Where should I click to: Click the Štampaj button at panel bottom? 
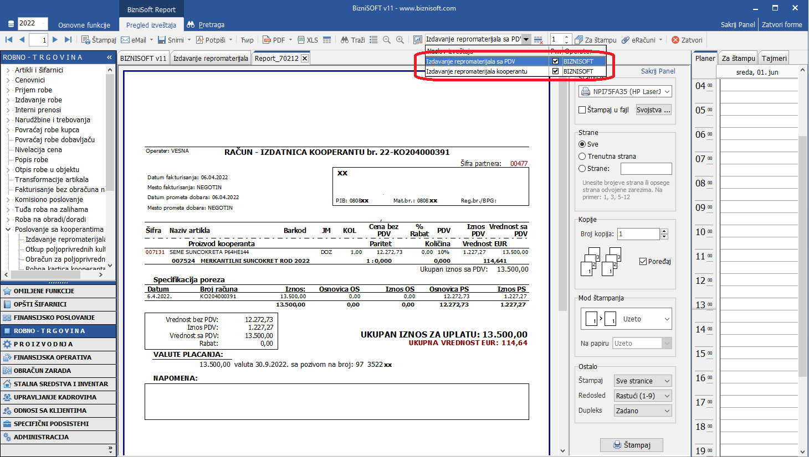point(631,445)
